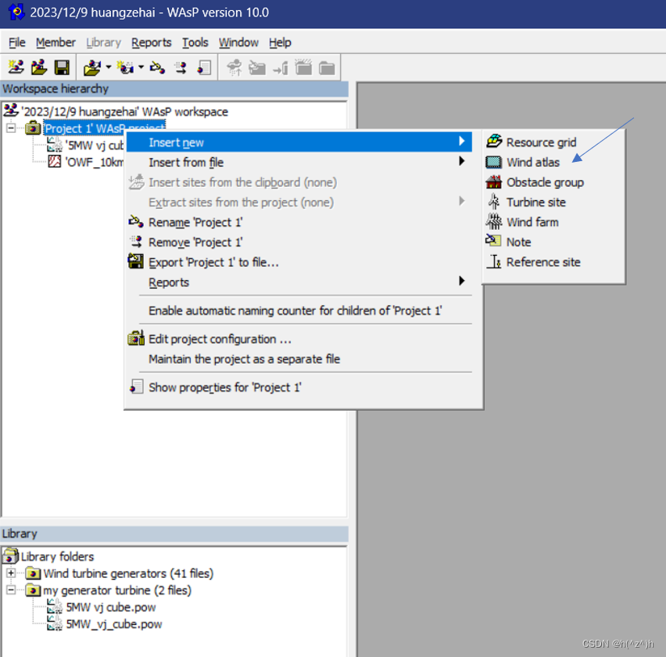666x657 pixels.
Task: Choose Wind farm from the submenu
Action: 553,222
